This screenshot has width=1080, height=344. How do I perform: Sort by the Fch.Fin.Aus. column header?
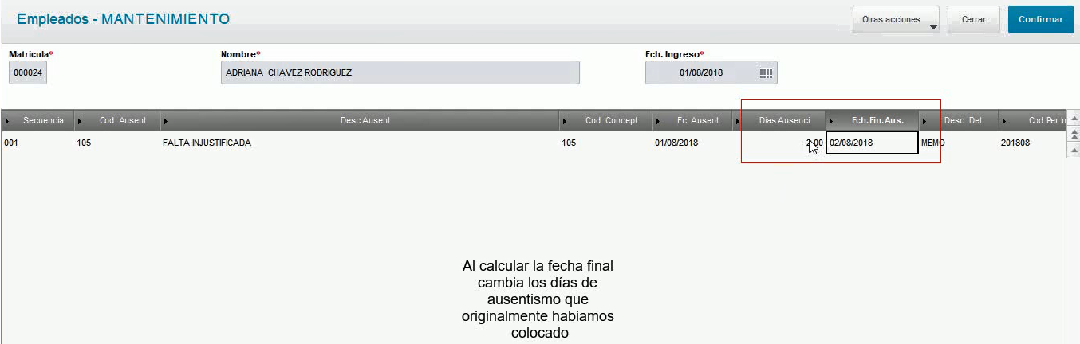click(873, 121)
